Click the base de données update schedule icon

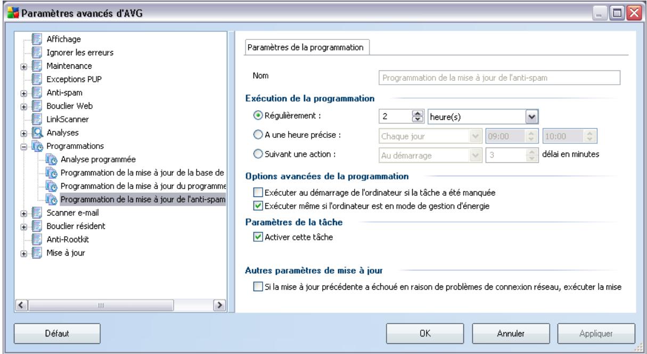51,172
